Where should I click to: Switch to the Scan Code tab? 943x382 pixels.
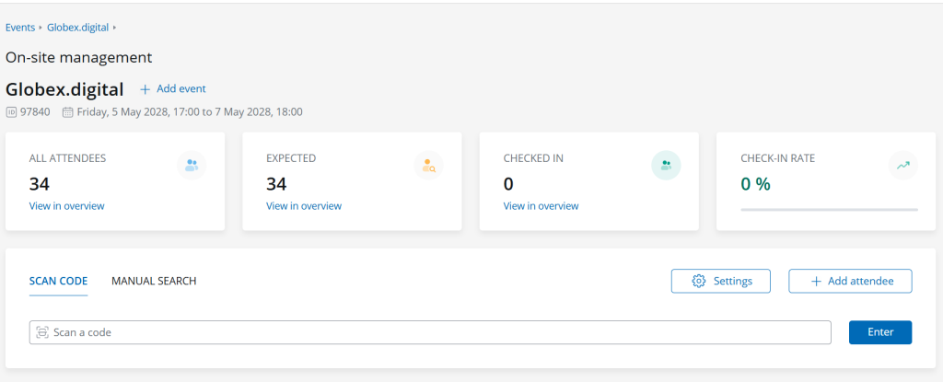coord(58,281)
